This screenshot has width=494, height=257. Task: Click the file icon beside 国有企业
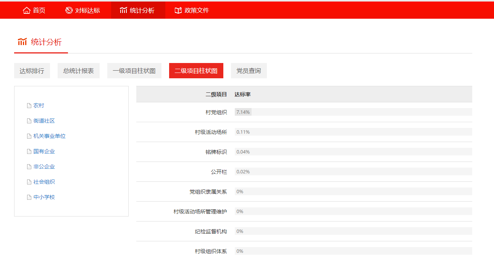click(x=29, y=152)
